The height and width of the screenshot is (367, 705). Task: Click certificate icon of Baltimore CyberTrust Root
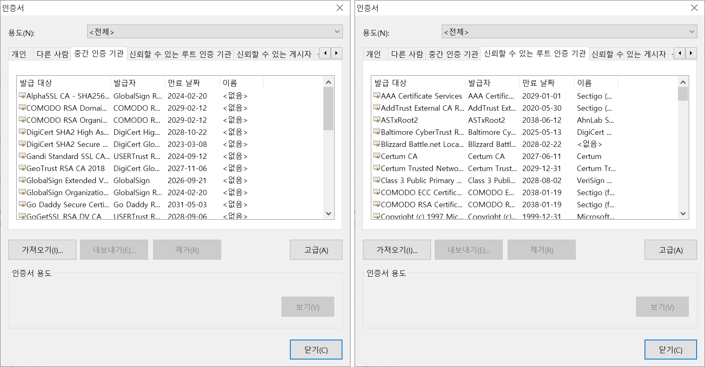(377, 132)
